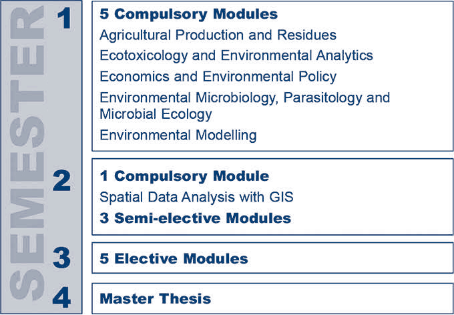
Task: Click the Master Thesis box
Action: click(x=272, y=298)
